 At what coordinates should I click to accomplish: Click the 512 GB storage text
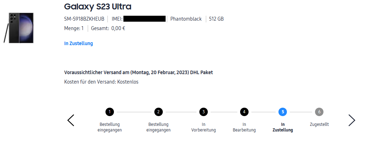tap(216, 19)
